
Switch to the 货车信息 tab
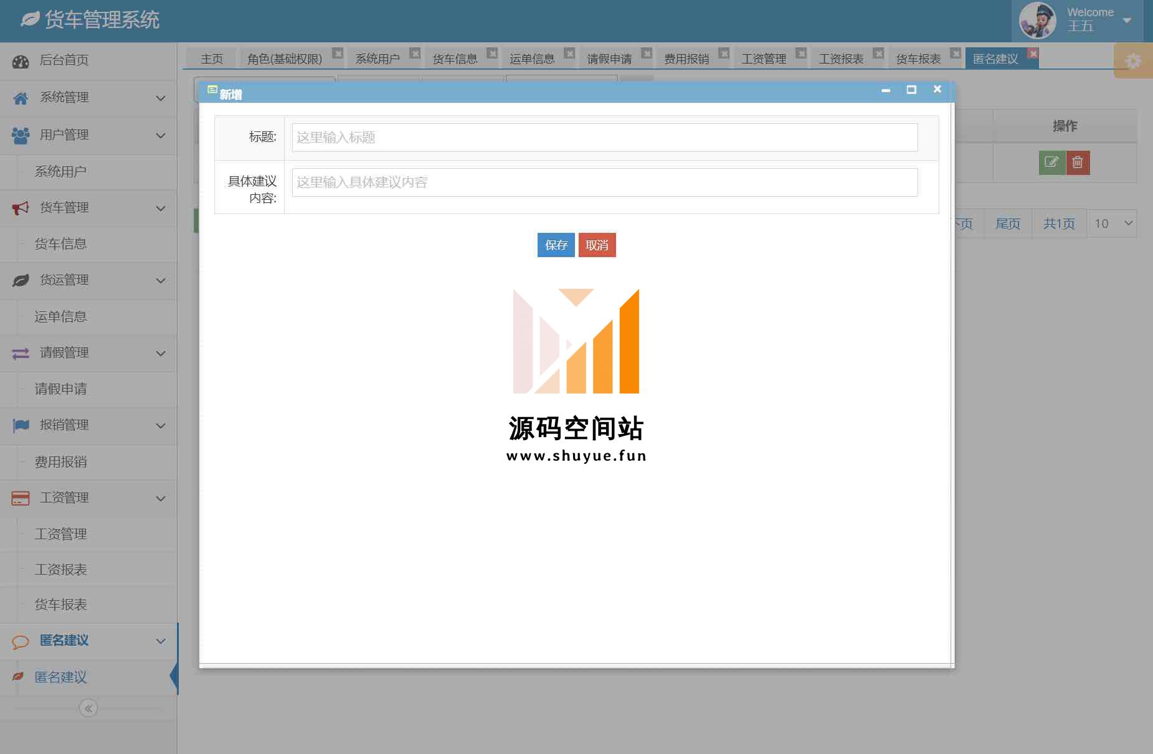455,59
